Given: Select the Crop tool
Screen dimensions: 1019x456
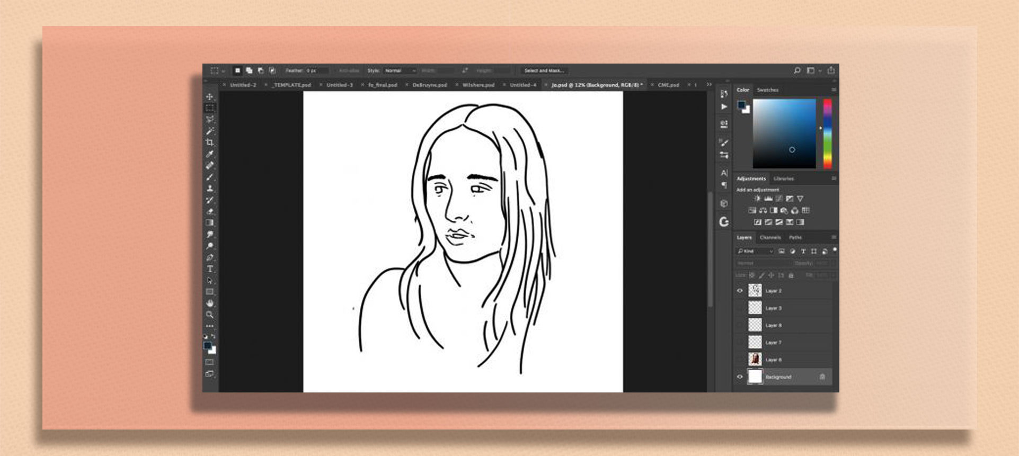Looking at the screenshot, I should (x=210, y=142).
